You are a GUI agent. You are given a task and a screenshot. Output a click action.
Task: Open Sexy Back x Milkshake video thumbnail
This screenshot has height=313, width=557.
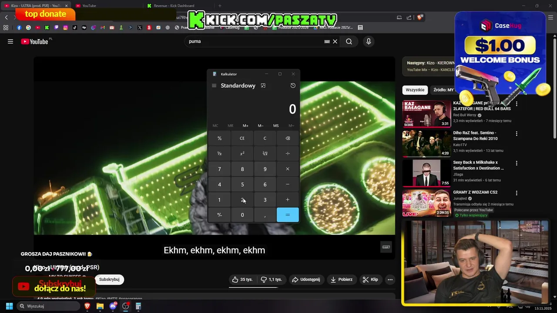426,173
